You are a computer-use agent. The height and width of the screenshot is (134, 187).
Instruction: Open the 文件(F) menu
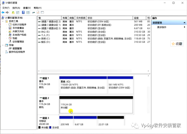(6, 8)
